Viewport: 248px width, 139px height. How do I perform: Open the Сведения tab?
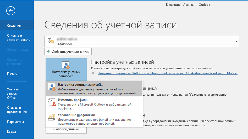tap(17, 25)
